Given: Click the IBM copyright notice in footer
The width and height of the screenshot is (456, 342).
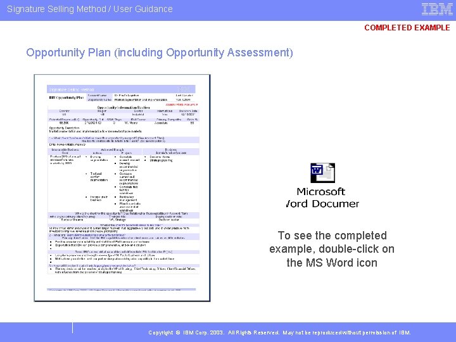Looking at the screenshot, I should click(279, 332).
